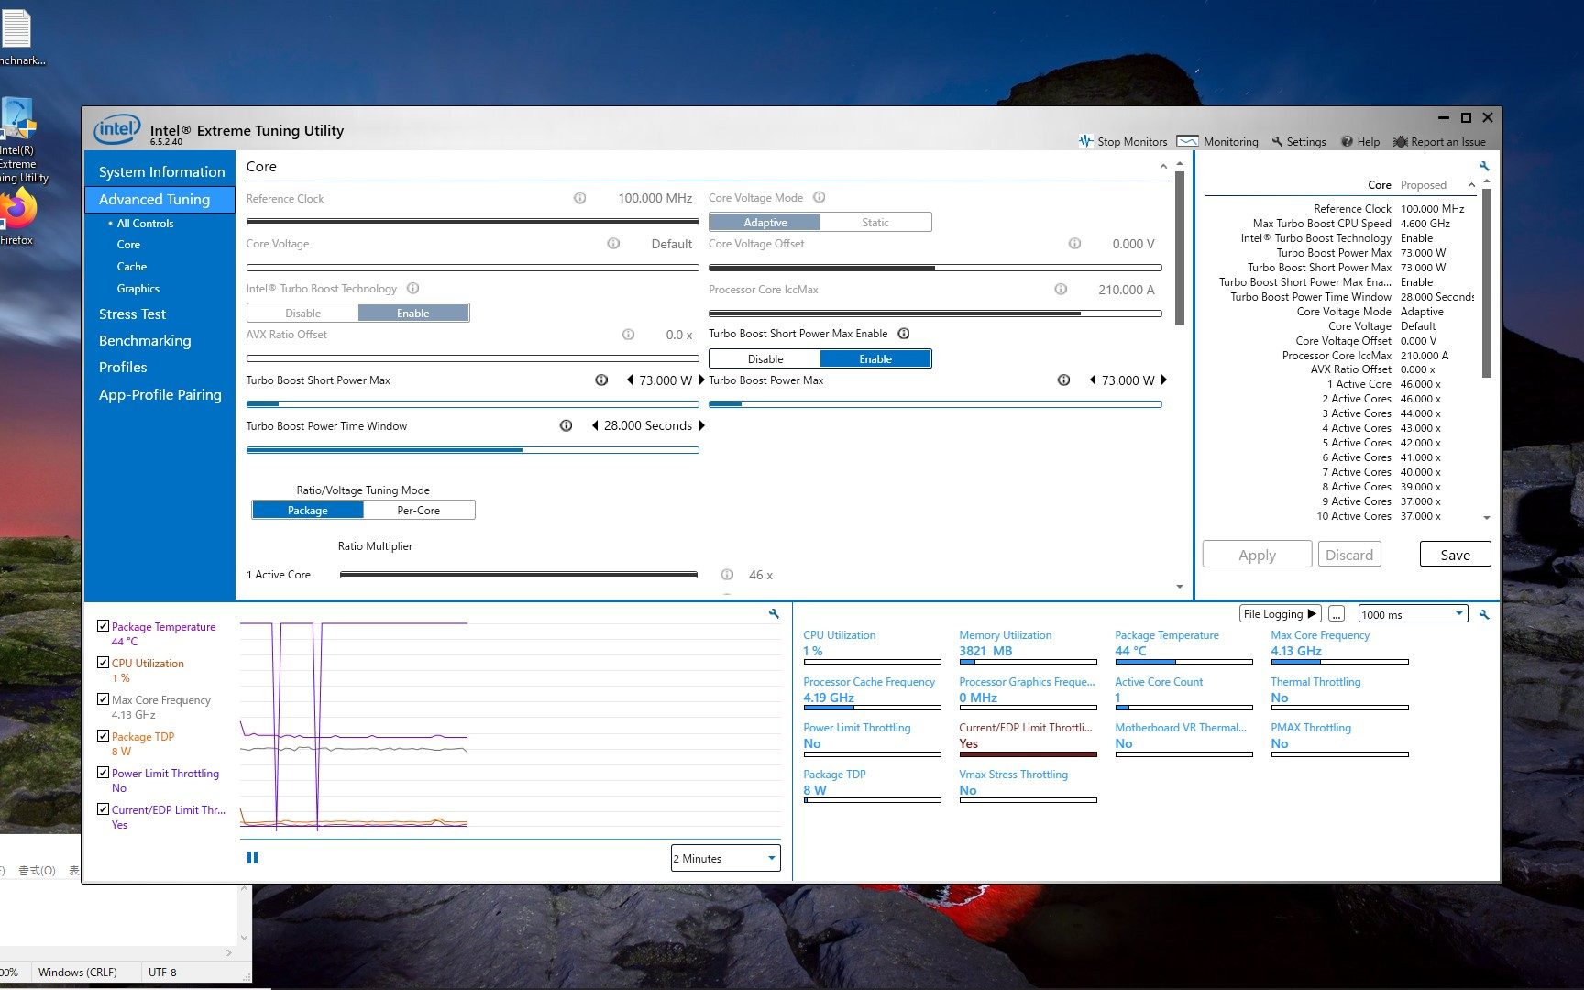Increase Turbo Boost Short Power Max value

click(x=701, y=379)
